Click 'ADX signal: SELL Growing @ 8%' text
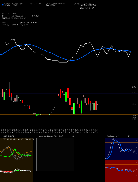This screenshot has width=138, height=182. click(x=15, y=25)
